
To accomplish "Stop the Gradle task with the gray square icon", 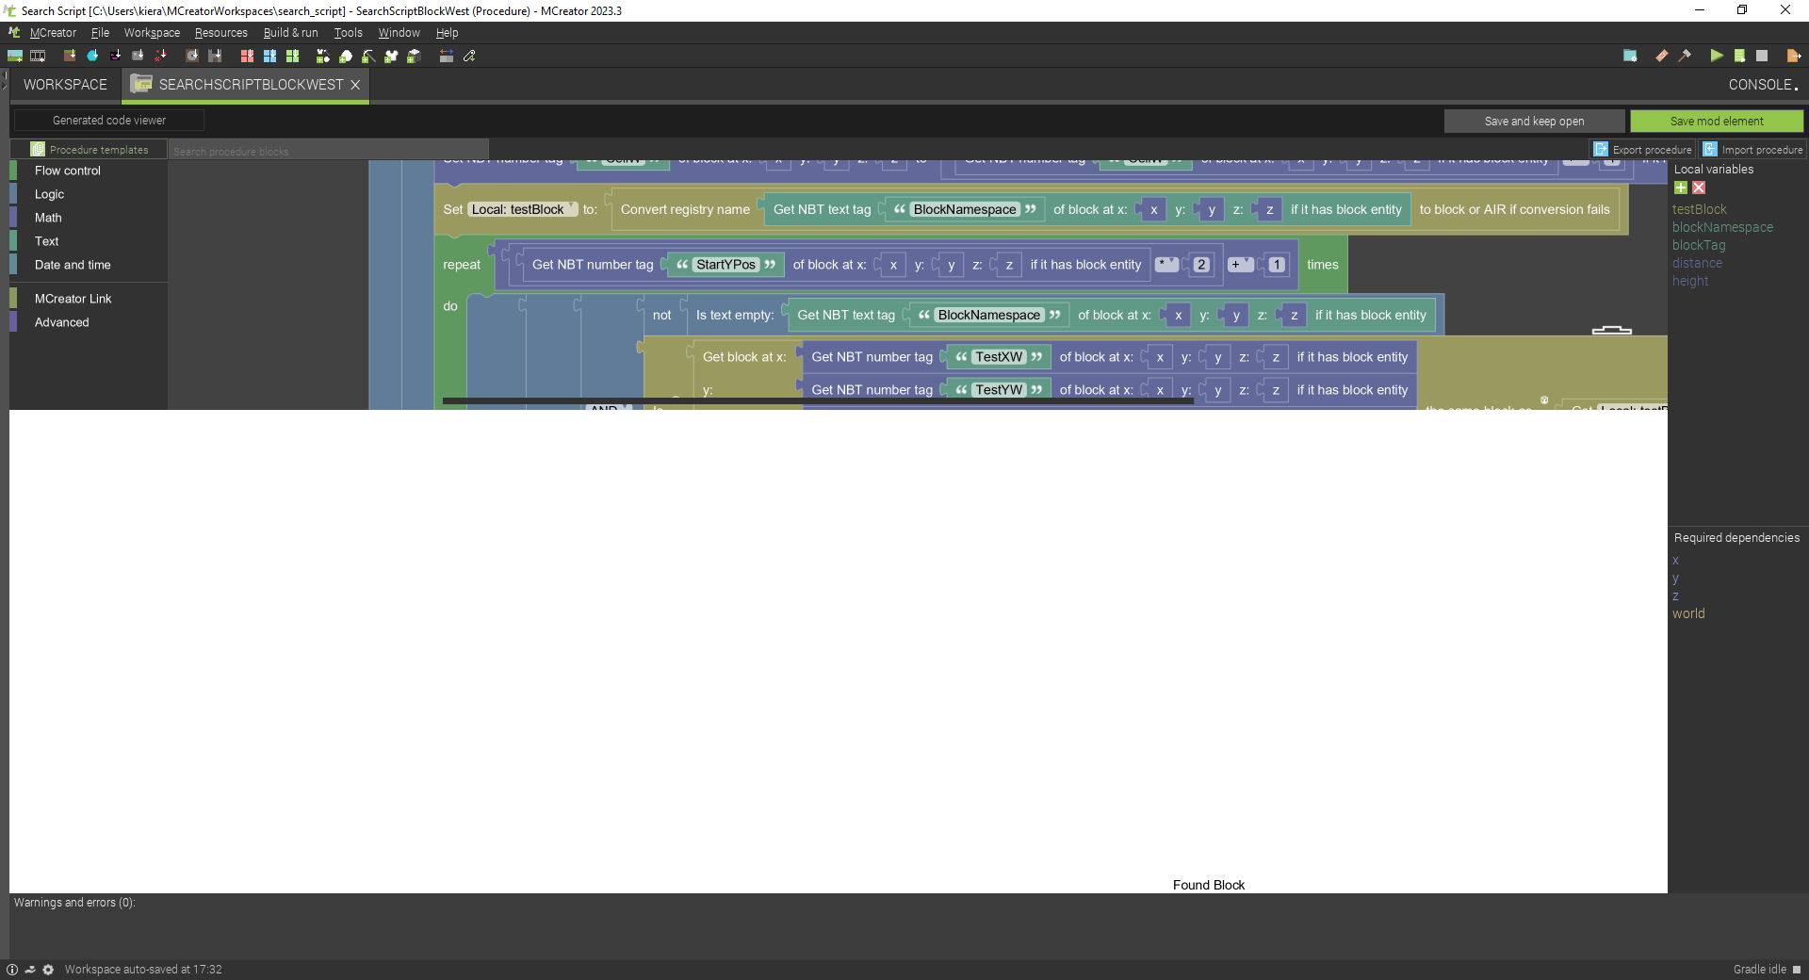I will (1763, 56).
